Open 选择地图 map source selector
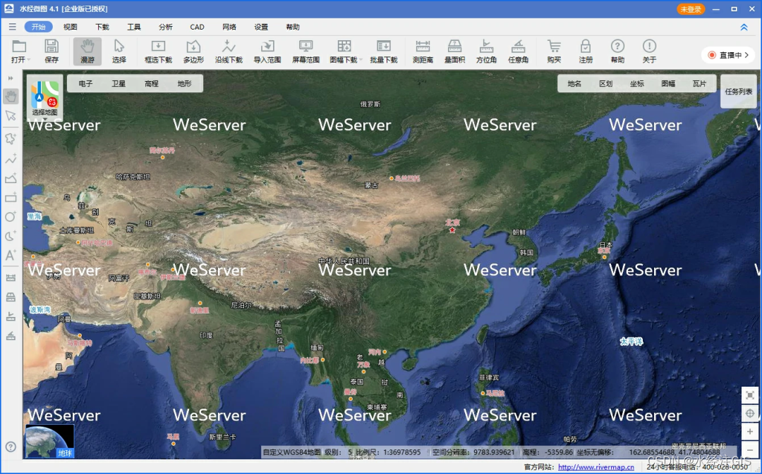The image size is (762, 474). 44,97
